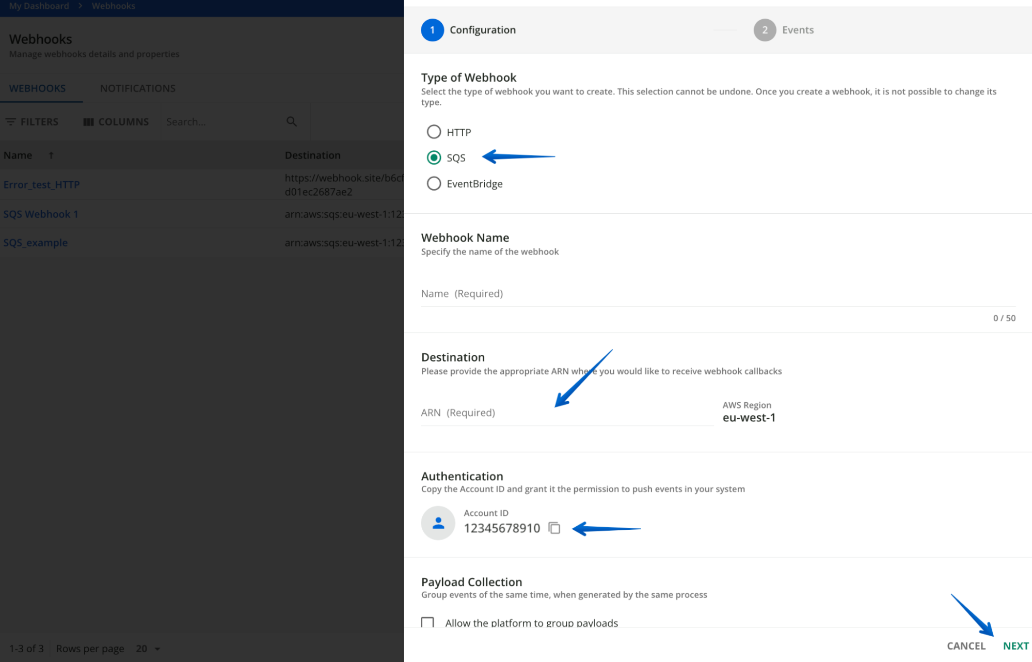Select the EventBridge webhook type
The height and width of the screenshot is (662, 1032).
point(434,183)
